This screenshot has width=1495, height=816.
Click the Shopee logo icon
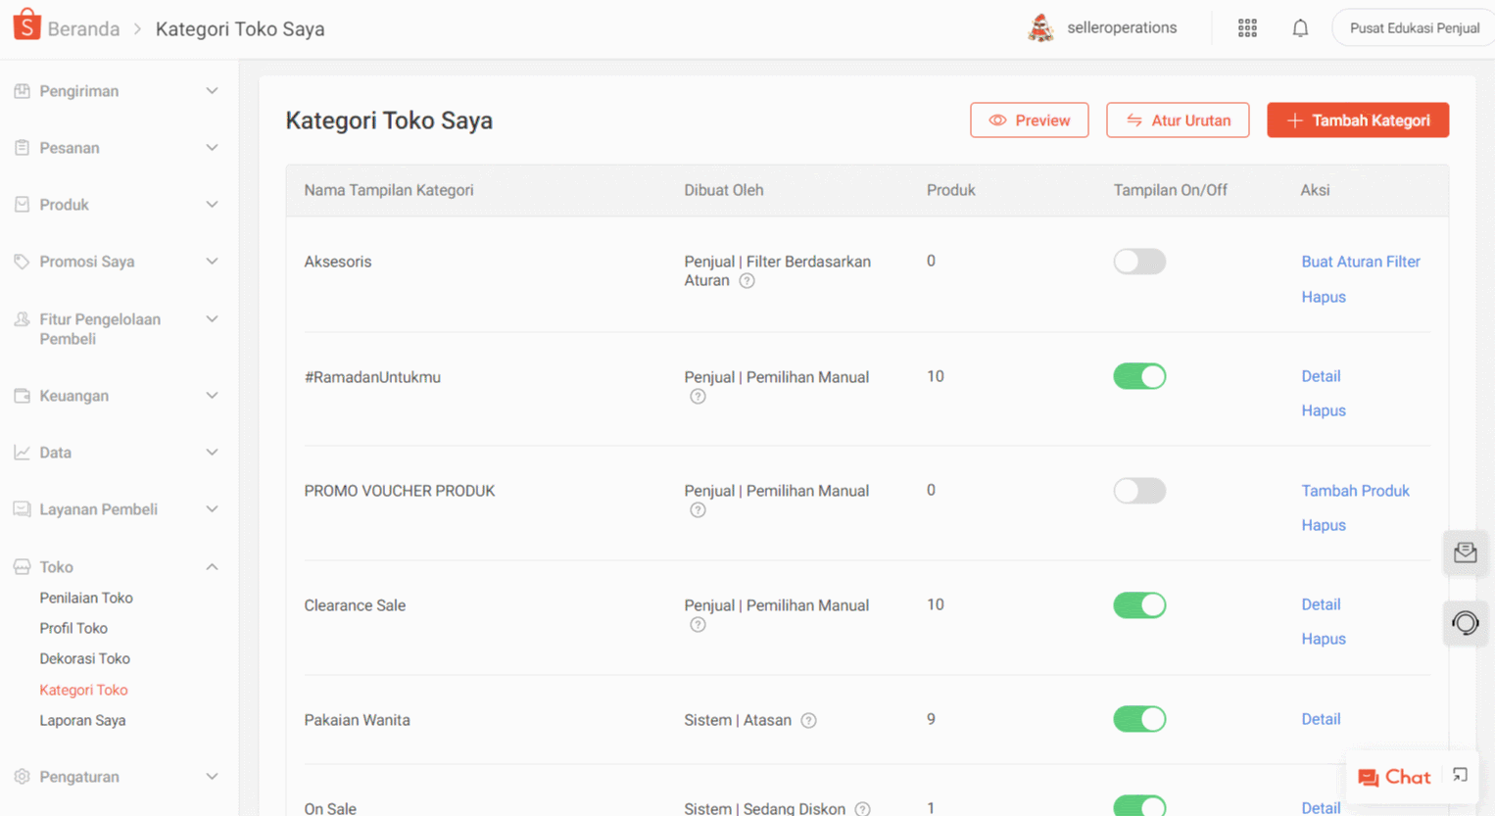26,25
